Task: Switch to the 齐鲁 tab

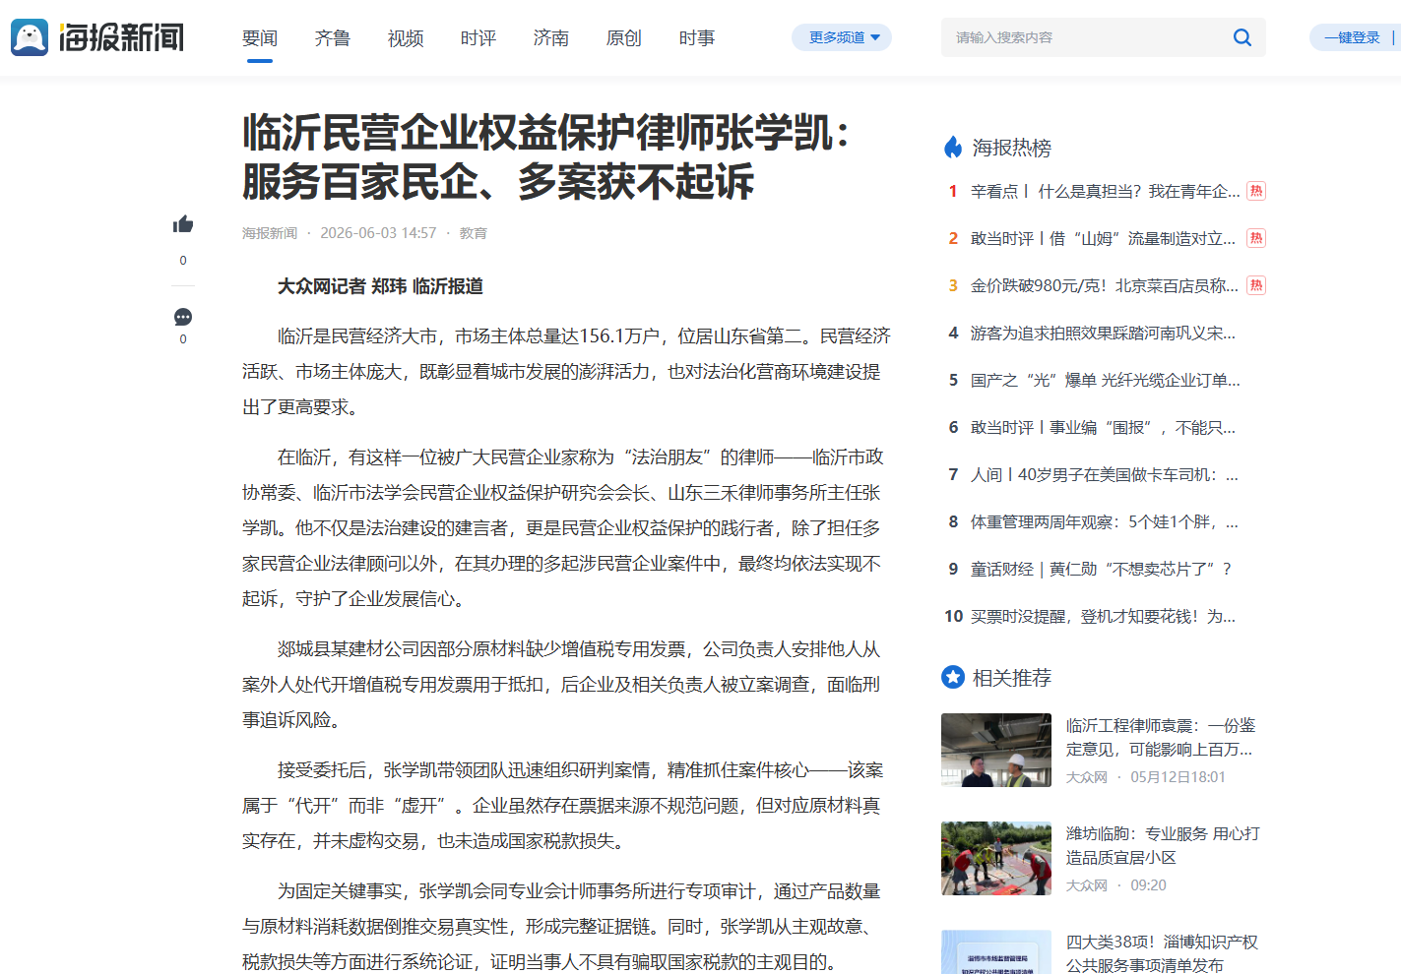Action: [x=333, y=38]
